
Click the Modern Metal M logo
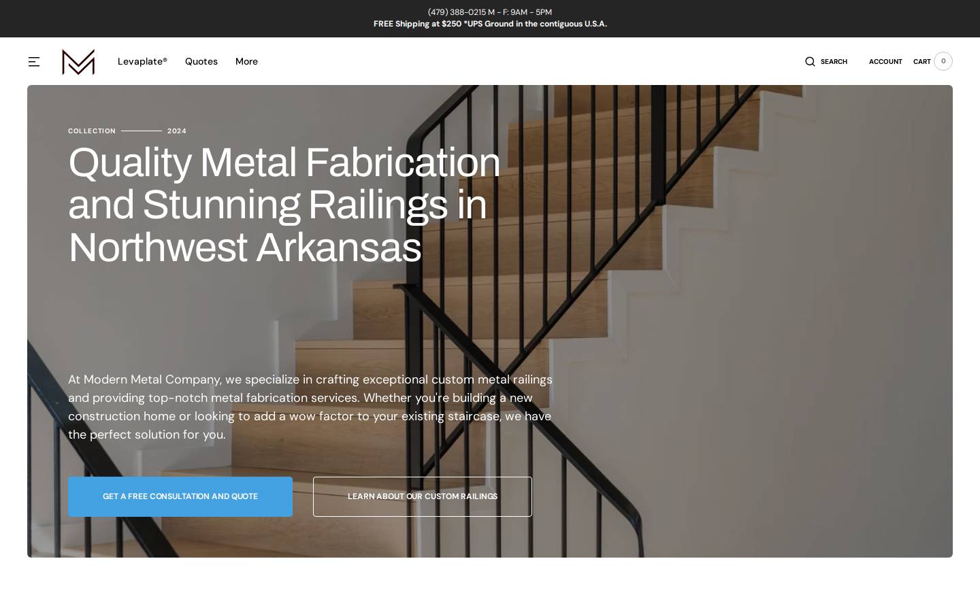[78, 62]
